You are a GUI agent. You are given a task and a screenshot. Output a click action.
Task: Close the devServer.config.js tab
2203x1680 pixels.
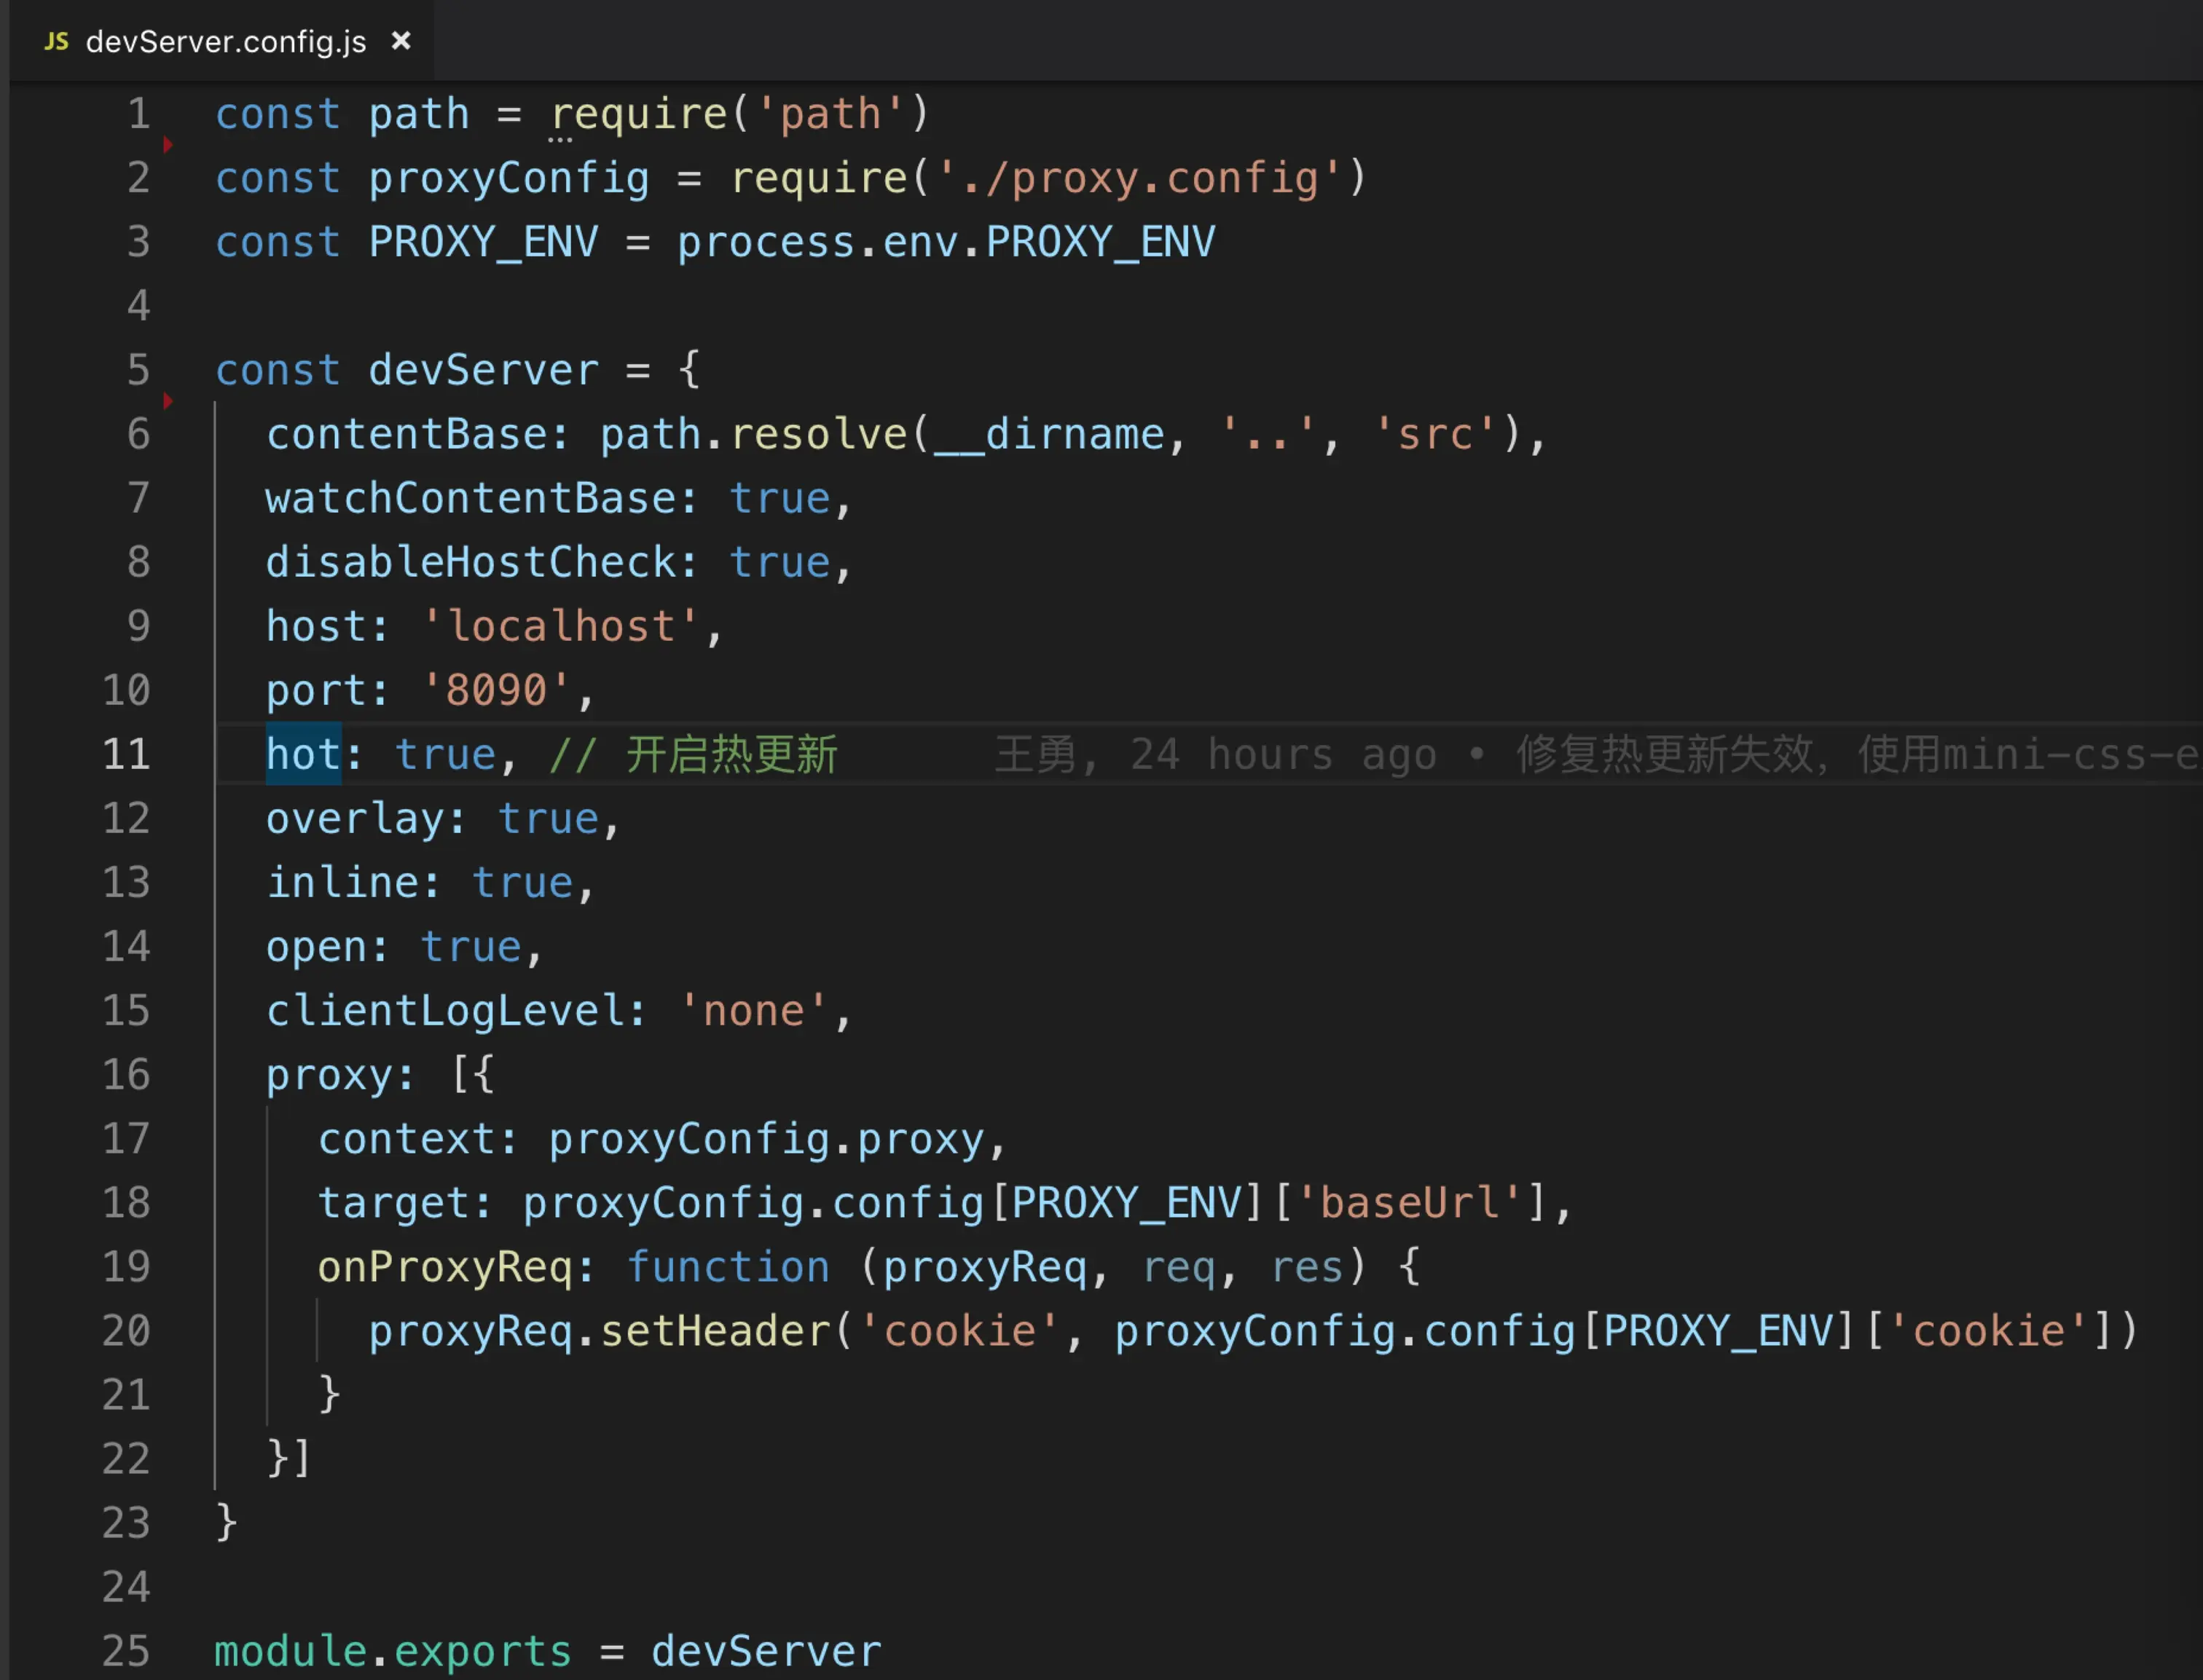401,41
